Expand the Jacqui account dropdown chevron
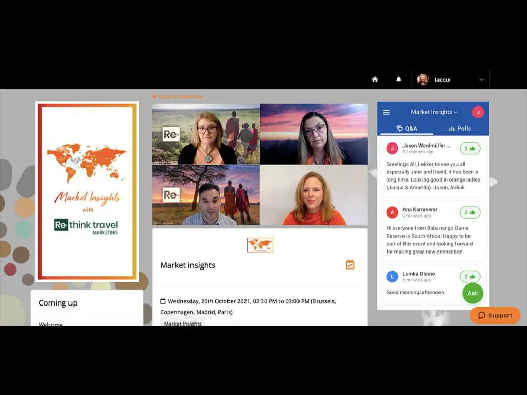The width and height of the screenshot is (527, 395). (x=481, y=80)
